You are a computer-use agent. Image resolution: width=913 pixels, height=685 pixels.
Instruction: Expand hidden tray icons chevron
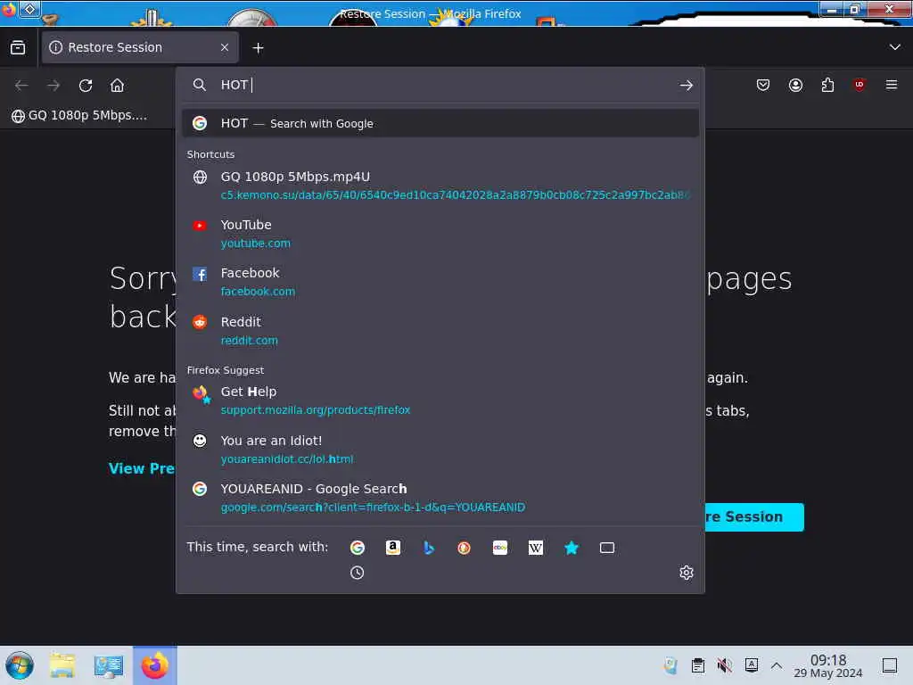(x=777, y=665)
